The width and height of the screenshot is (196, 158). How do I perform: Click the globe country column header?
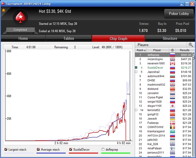(x=172, y=50)
